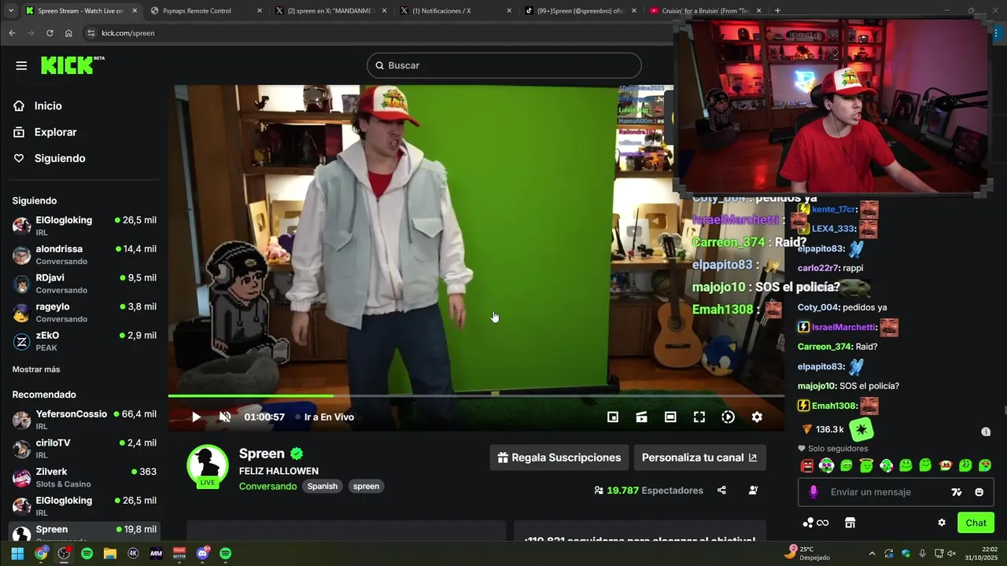Open Windows Start menu
The image size is (1007, 566).
[x=17, y=553]
